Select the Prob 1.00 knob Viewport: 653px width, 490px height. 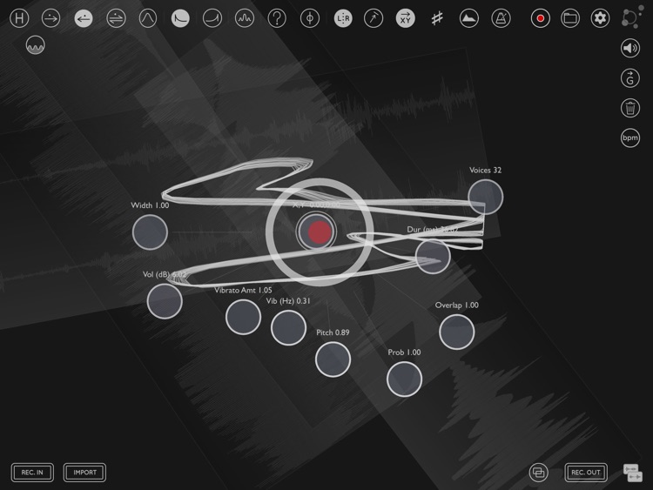click(x=404, y=379)
